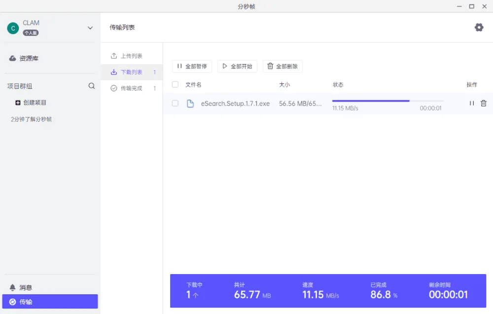Check the select-all checkbox in the list header
493x314 pixels.
click(175, 84)
